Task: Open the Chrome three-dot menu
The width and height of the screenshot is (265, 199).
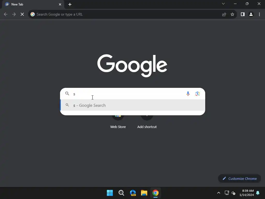Action: pyautogui.click(x=259, y=15)
